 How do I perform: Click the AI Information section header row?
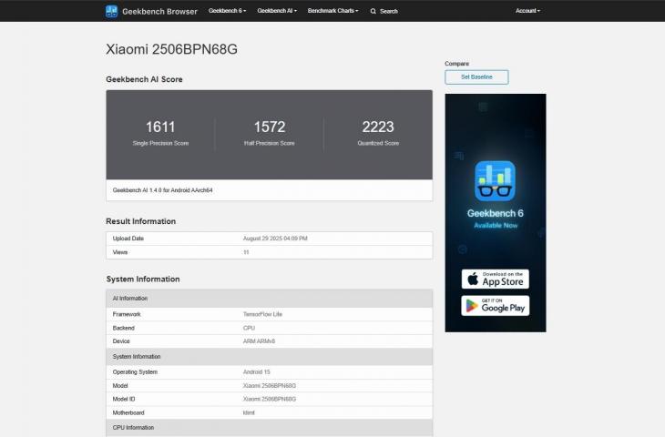(270, 299)
